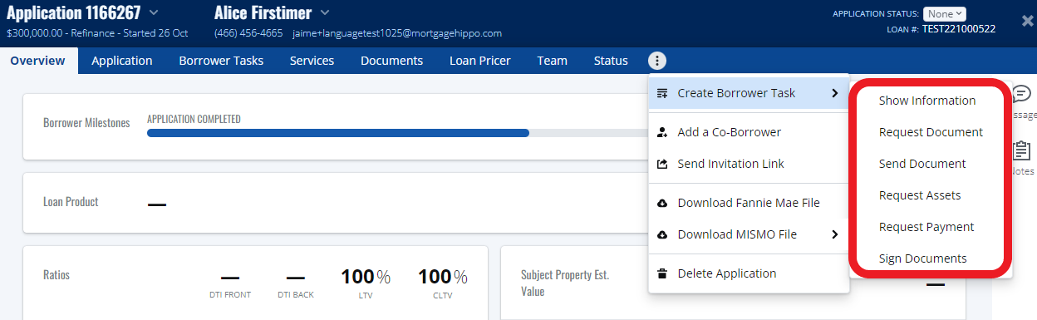
Task: Open the Notes clipboard icon
Action: tap(1021, 150)
